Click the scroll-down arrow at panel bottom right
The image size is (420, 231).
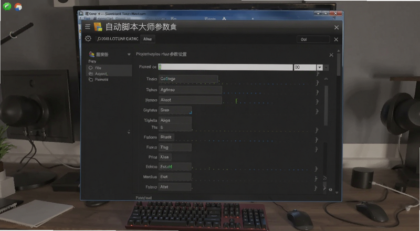pos(337,192)
